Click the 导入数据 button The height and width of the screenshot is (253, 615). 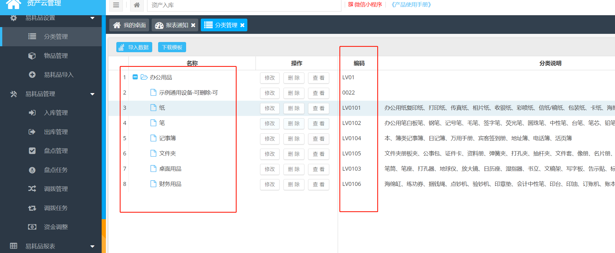pyautogui.click(x=134, y=47)
